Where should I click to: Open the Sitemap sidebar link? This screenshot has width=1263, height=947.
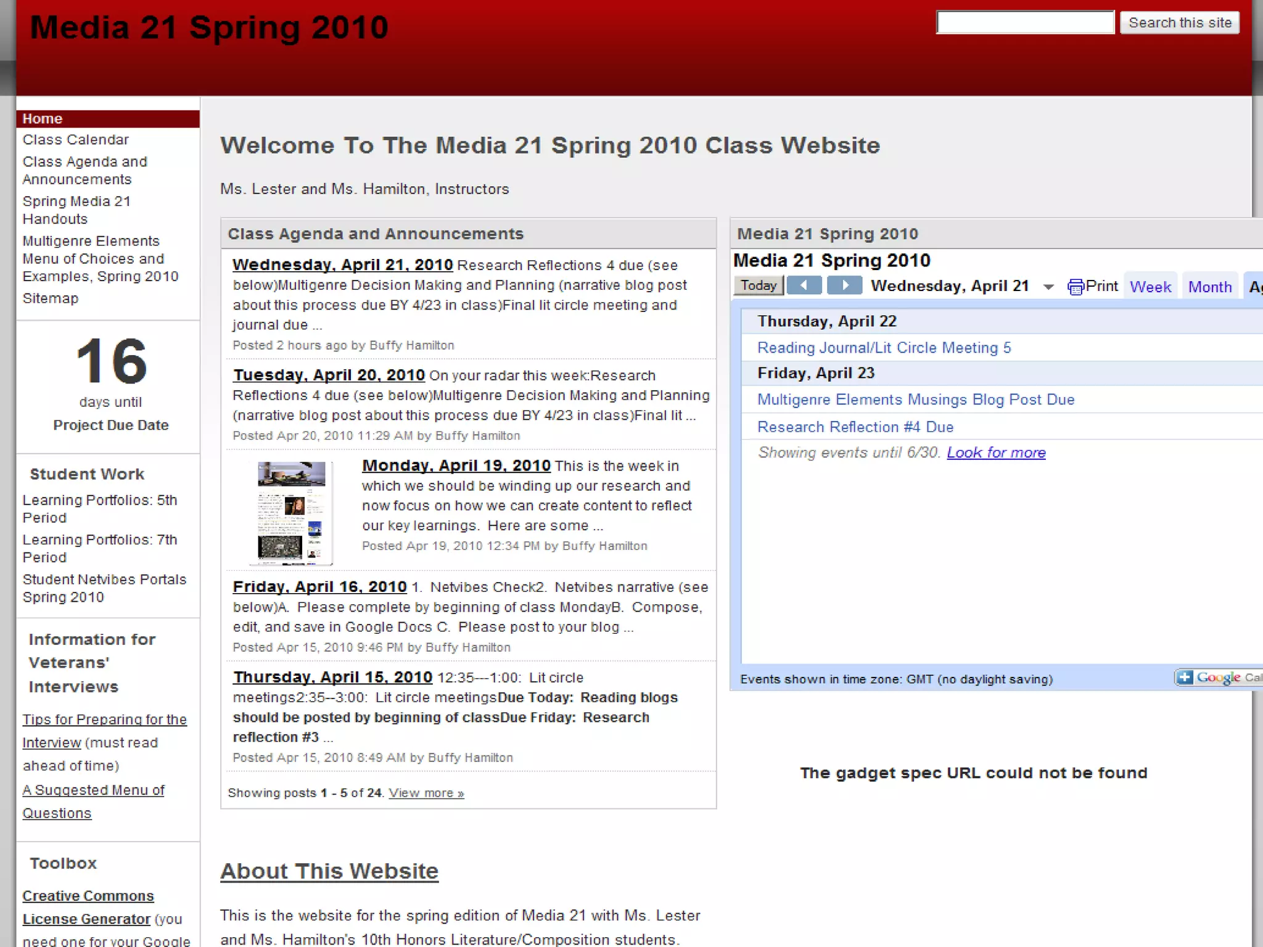(x=51, y=298)
